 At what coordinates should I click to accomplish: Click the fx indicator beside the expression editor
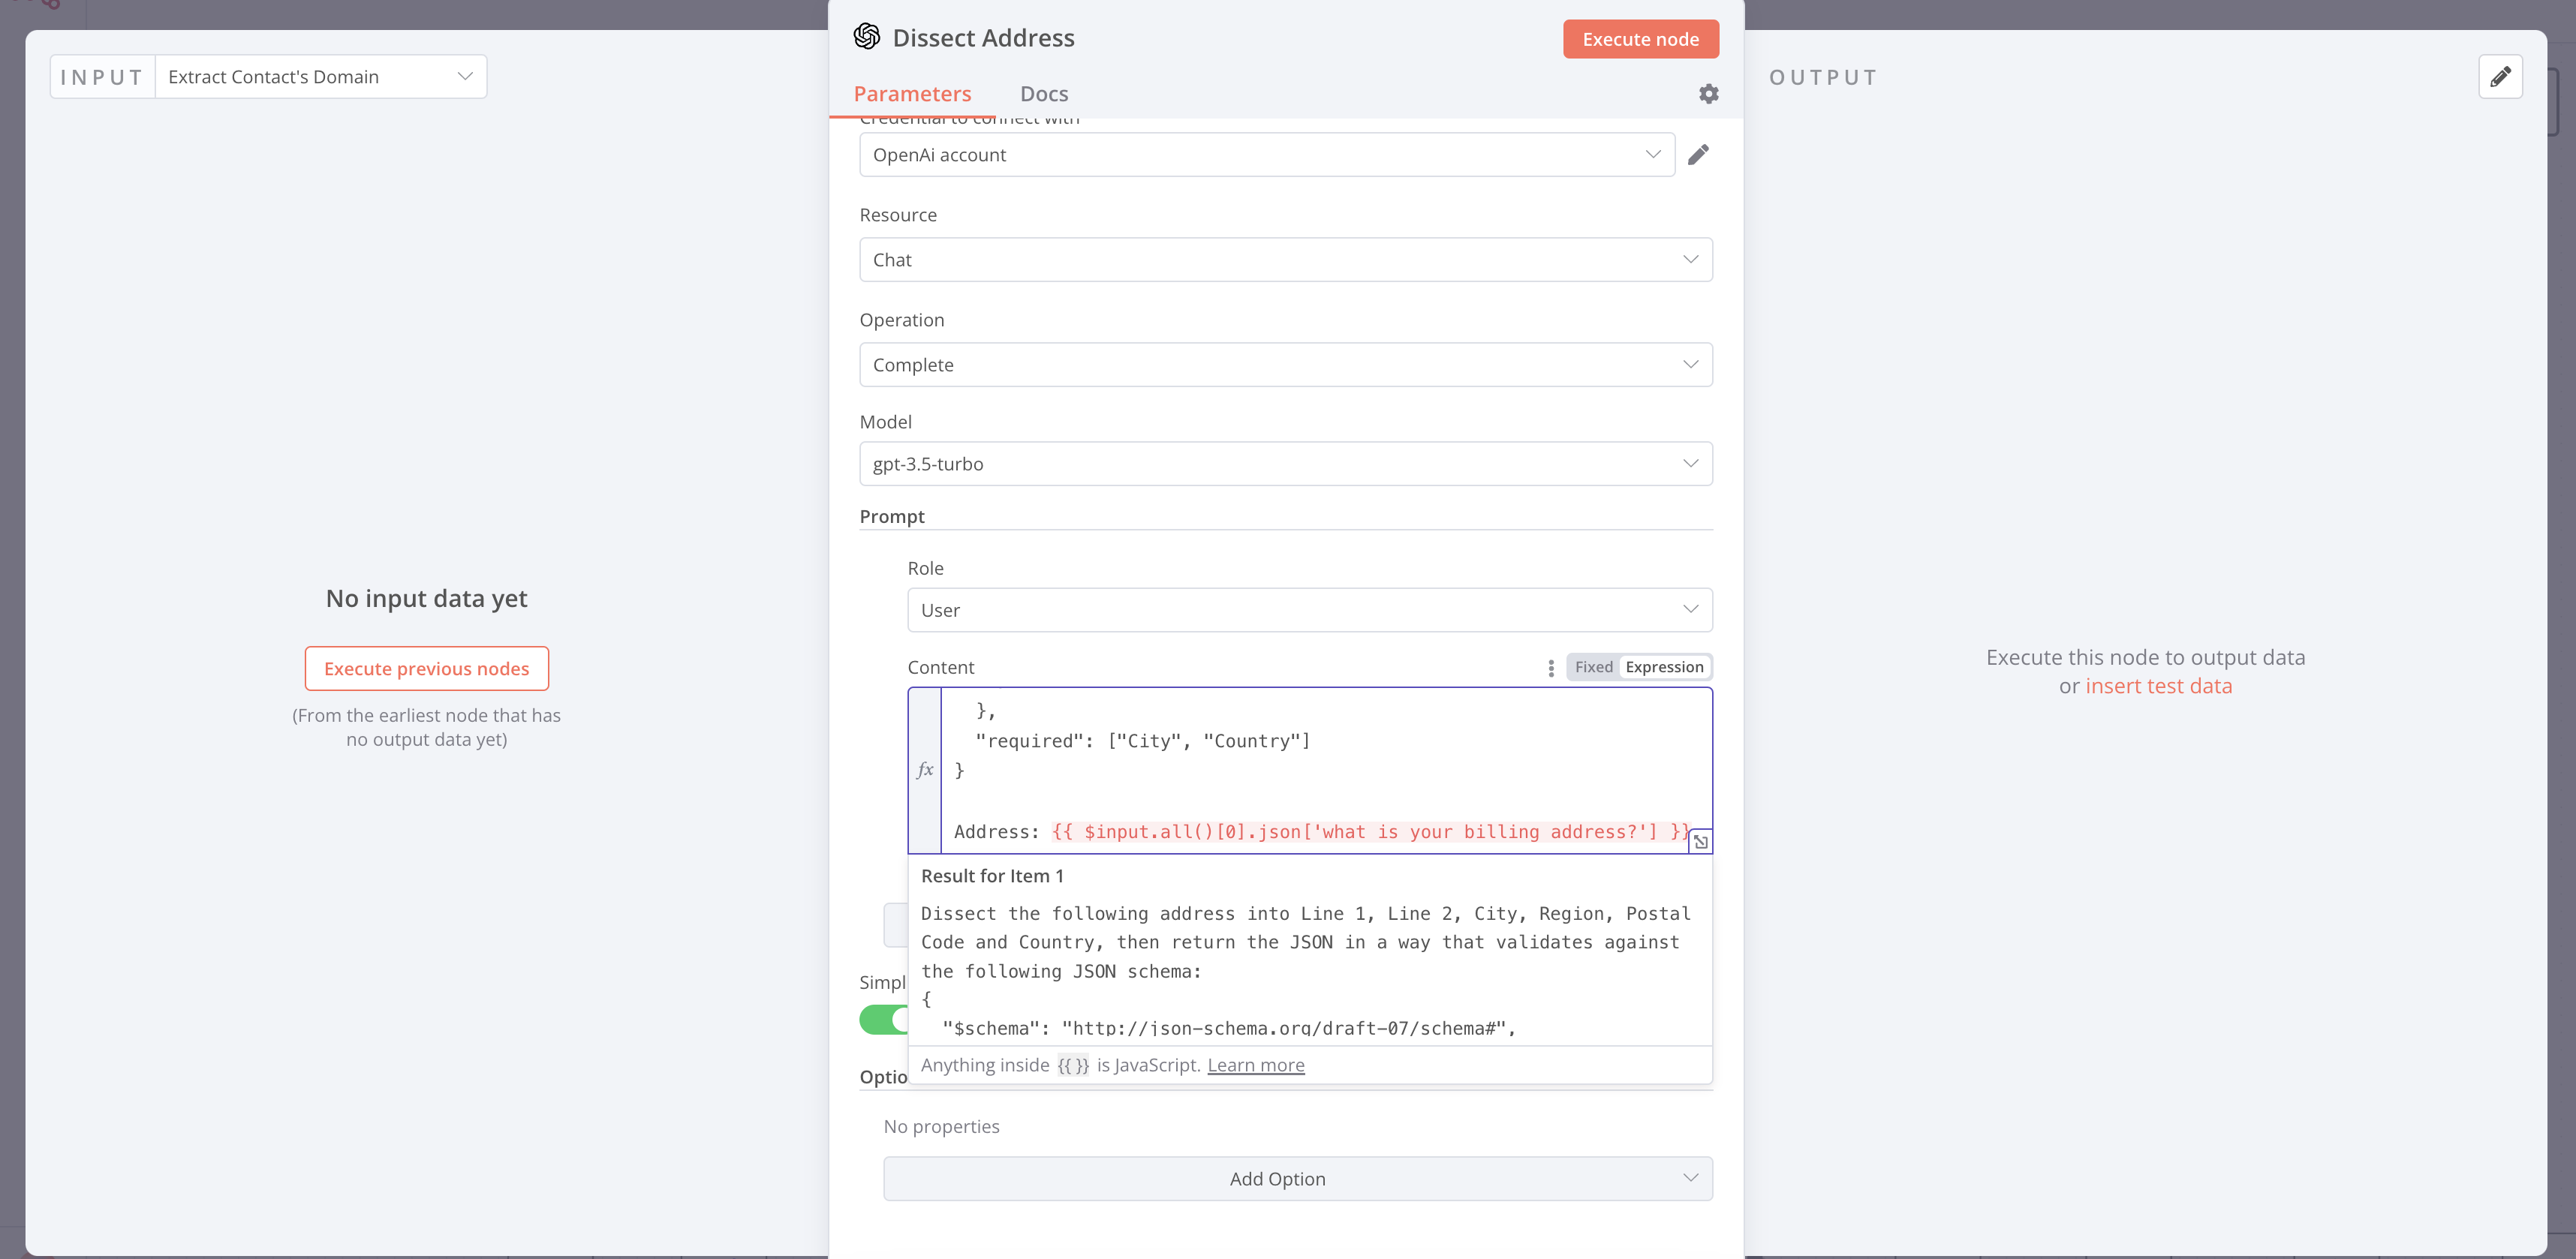click(926, 769)
